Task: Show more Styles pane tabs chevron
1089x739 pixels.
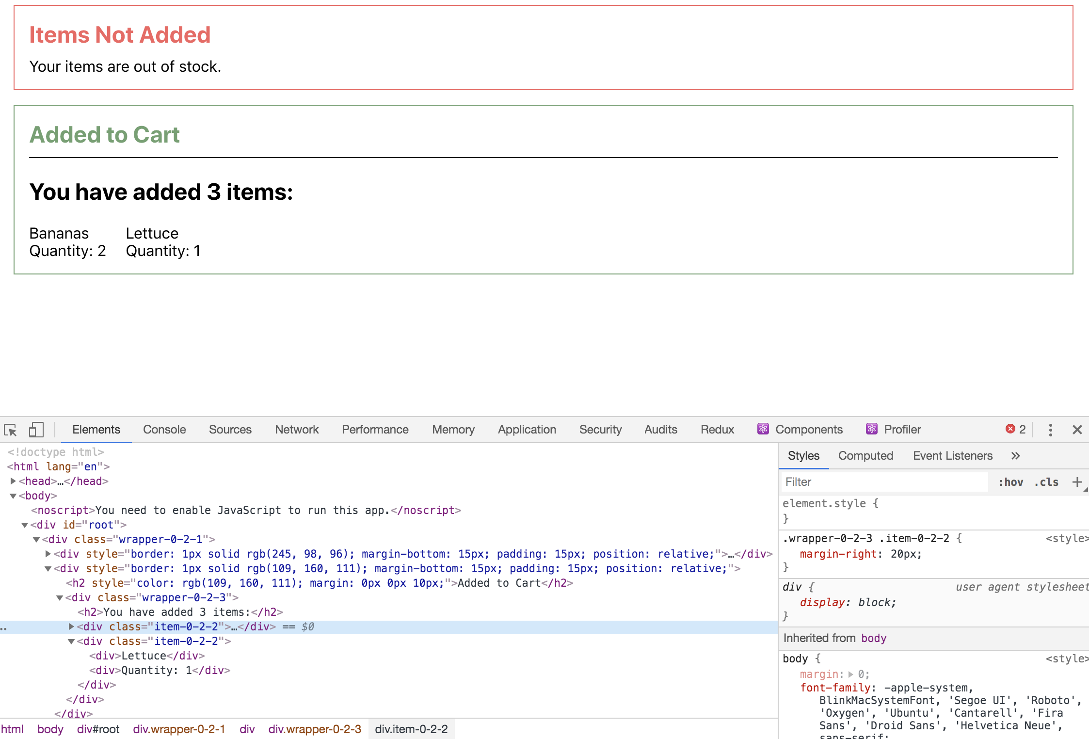Action: [x=1015, y=456]
